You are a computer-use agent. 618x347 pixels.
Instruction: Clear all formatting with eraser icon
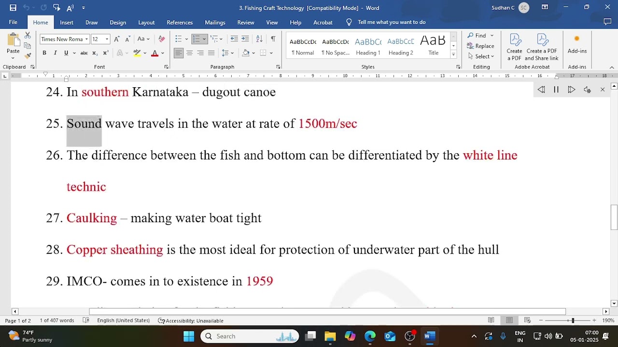tap(162, 39)
